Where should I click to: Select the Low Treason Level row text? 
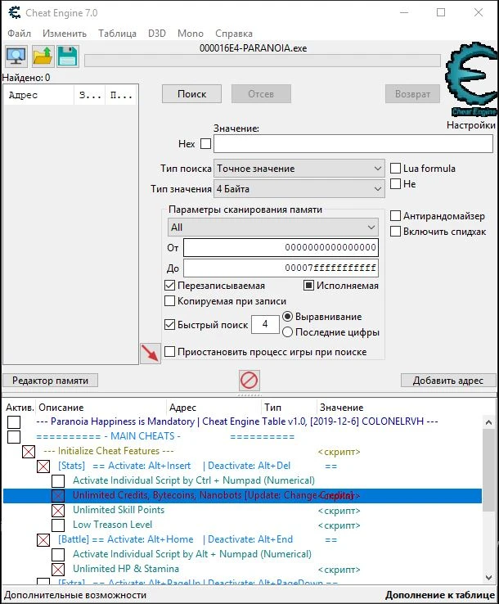[x=112, y=525]
